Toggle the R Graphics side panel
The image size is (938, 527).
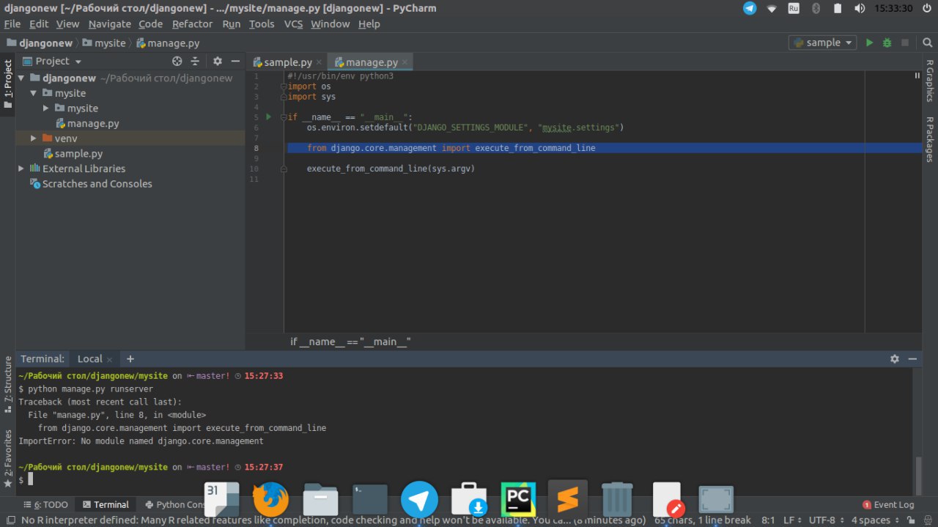tap(929, 80)
